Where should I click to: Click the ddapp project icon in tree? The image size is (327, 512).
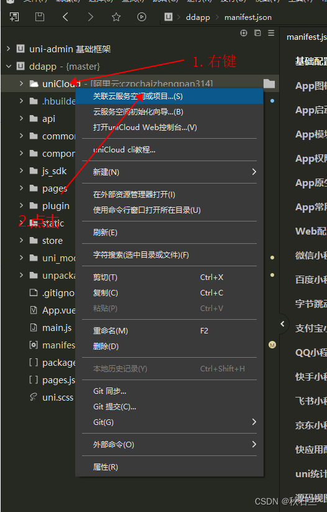[21, 66]
